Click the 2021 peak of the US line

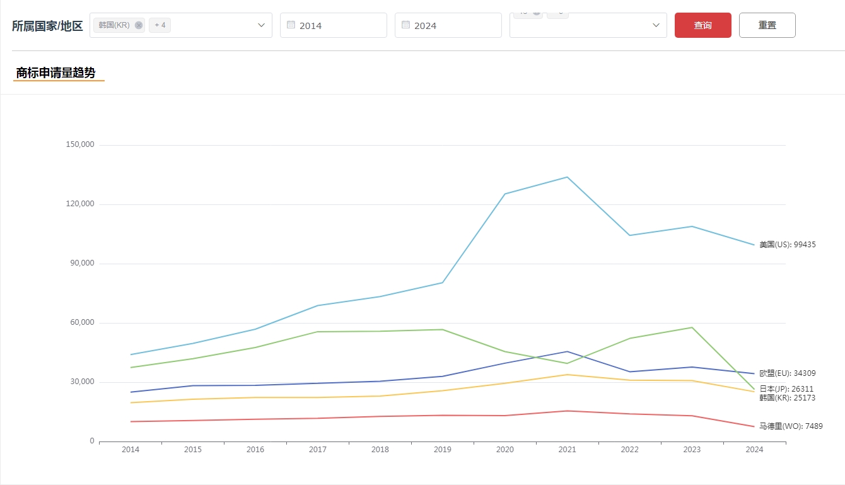tap(567, 177)
